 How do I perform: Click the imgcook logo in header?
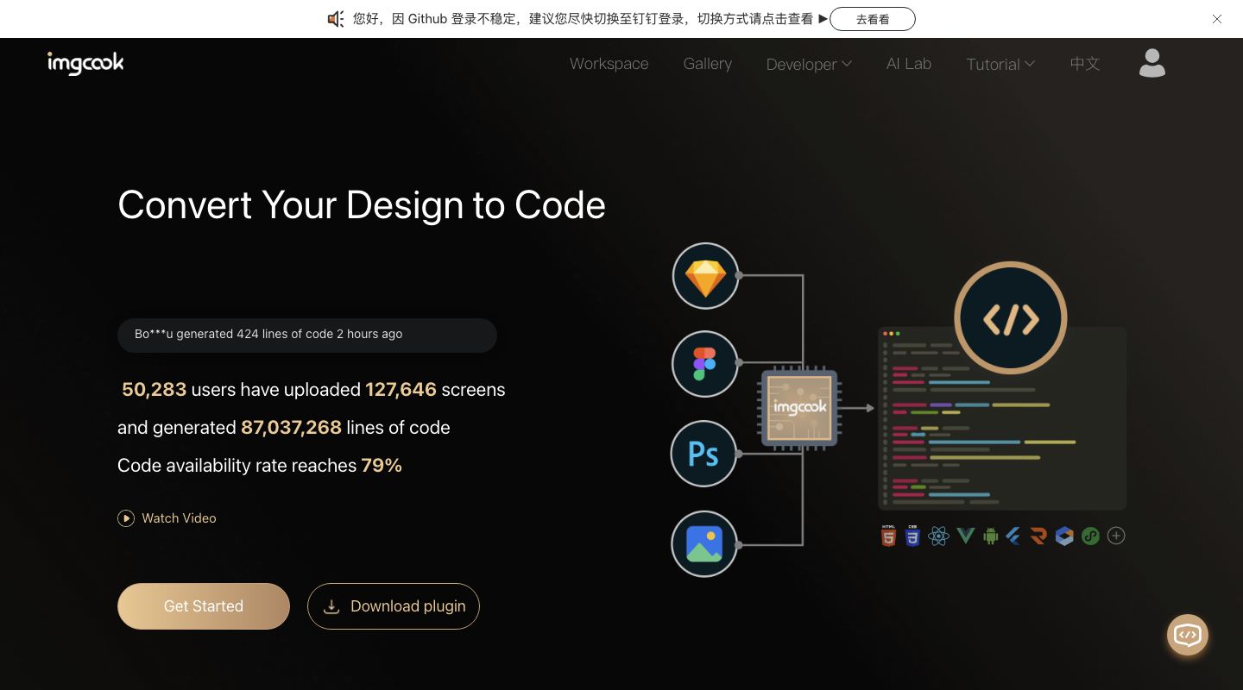click(85, 63)
